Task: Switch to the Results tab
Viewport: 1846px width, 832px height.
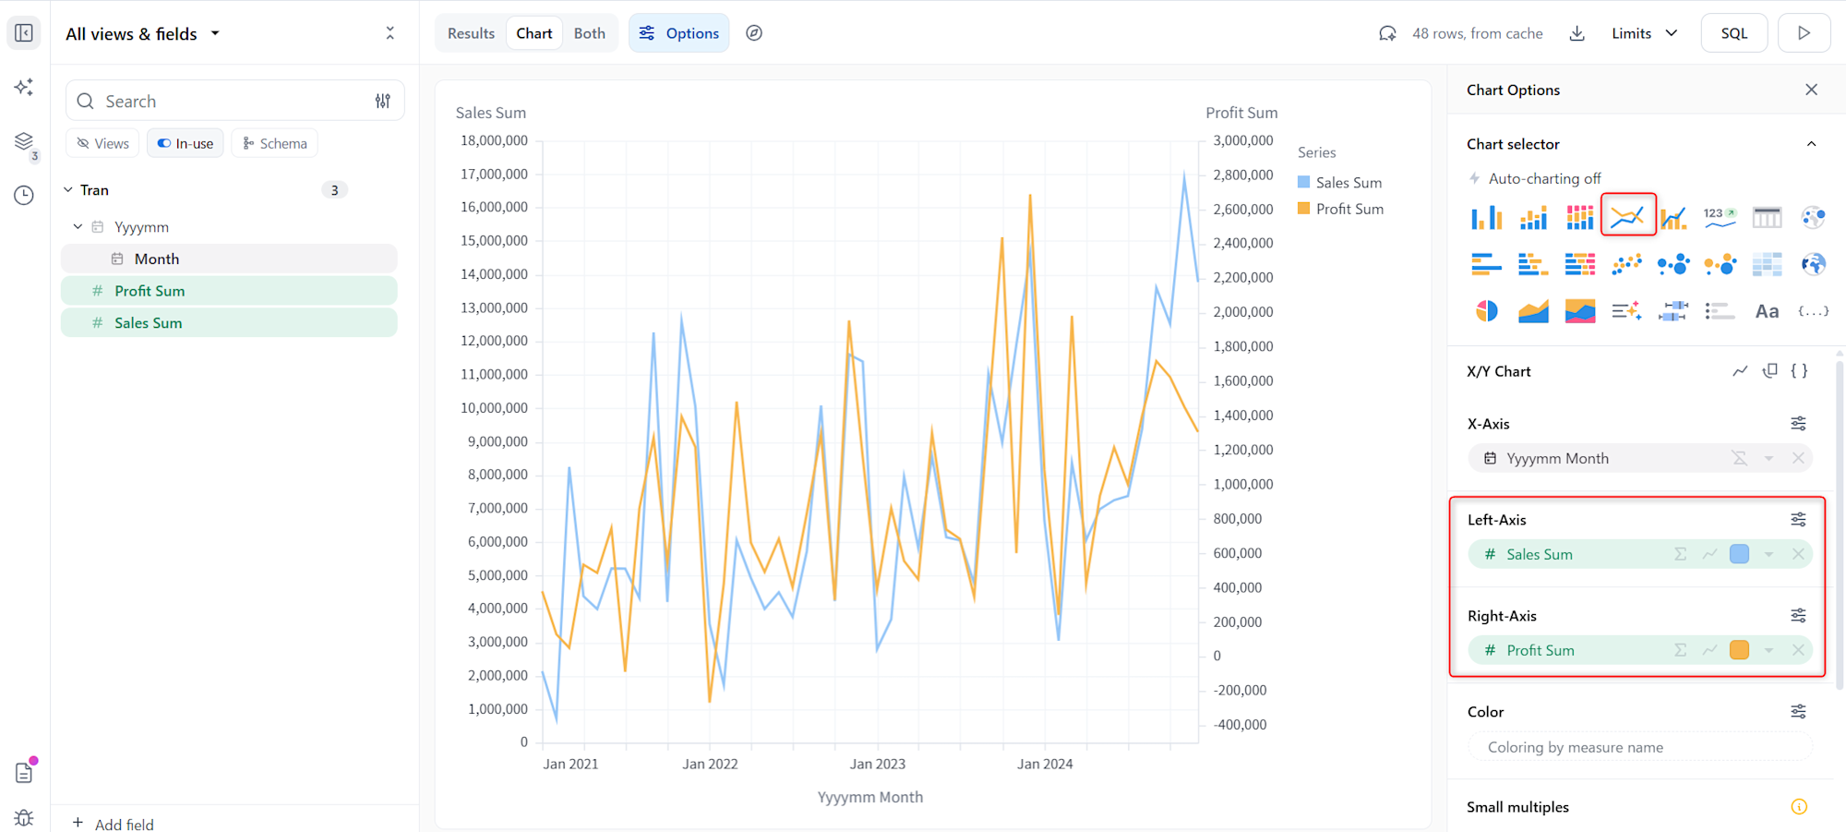Action: [x=471, y=33]
